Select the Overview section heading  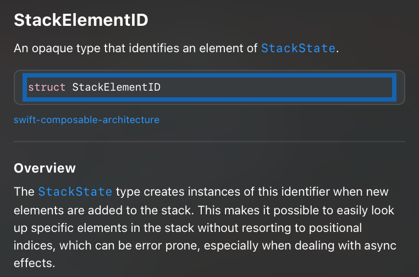(x=45, y=168)
